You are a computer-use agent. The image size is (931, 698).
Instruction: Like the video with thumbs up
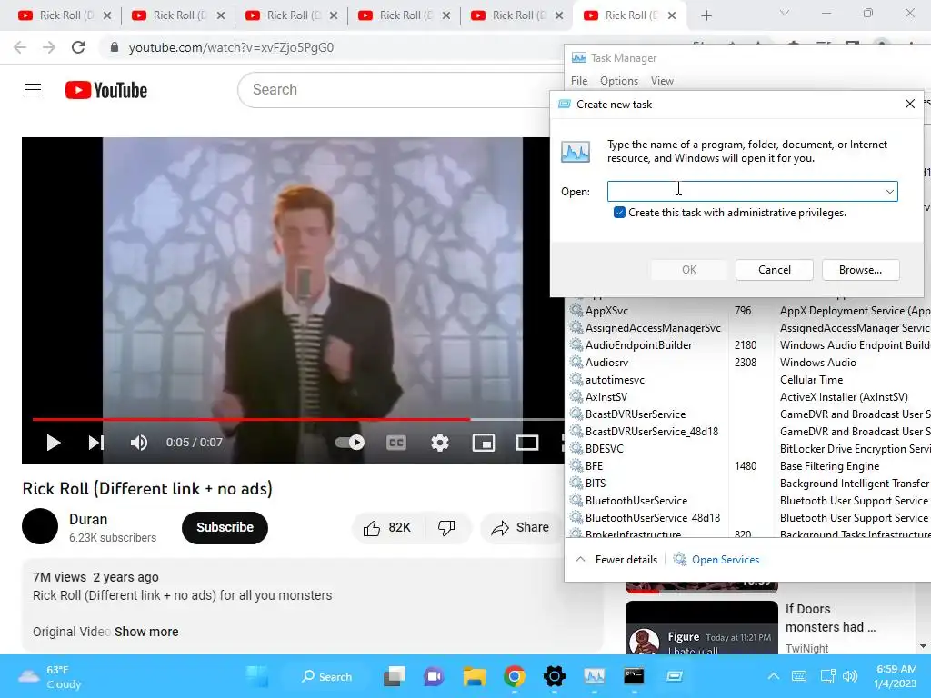[387, 528]
